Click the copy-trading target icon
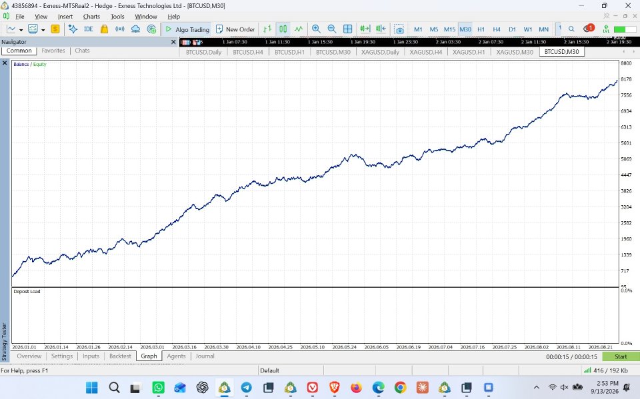 (x=151, y=29)
